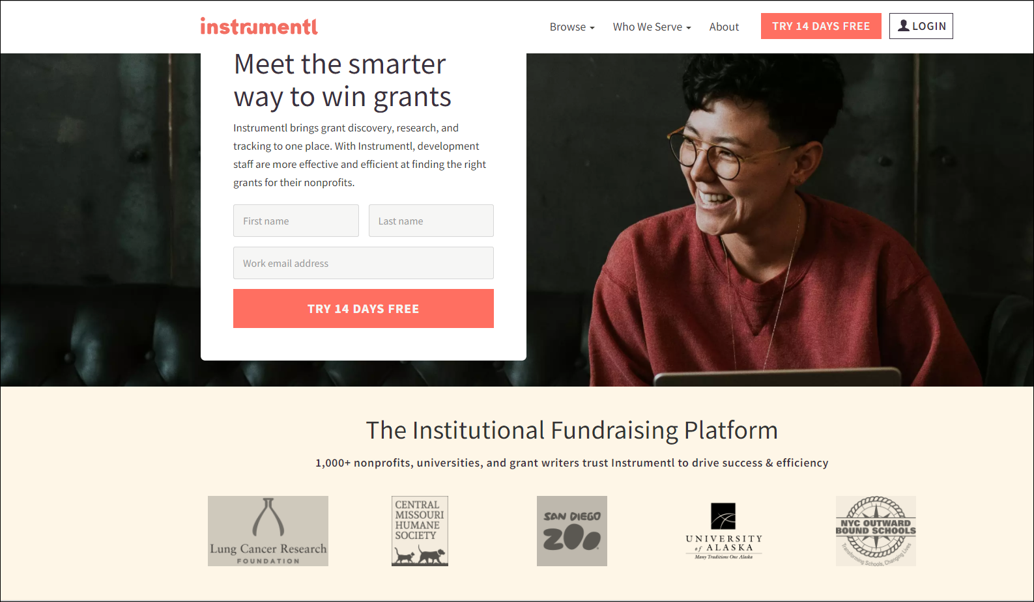1034x602 pixels.
Task: Select the Central Missouri Humane Society logo
Action: point(420,531)
